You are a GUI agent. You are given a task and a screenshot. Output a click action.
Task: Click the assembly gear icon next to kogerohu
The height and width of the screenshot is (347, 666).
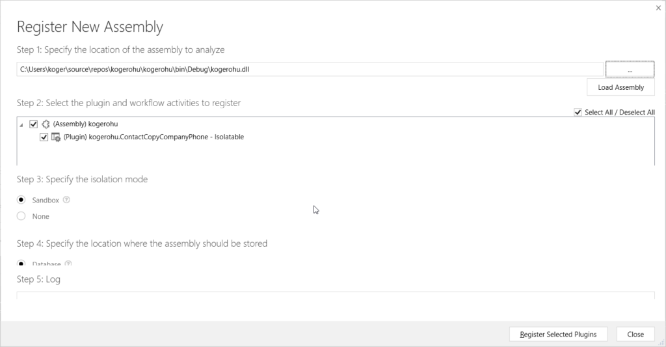click(x=46, y=124)
